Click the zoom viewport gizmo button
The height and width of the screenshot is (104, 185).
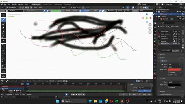150,25
